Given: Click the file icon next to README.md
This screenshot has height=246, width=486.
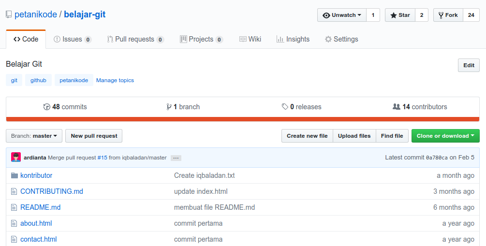Looking at the screenshot, I should point(14,207).
